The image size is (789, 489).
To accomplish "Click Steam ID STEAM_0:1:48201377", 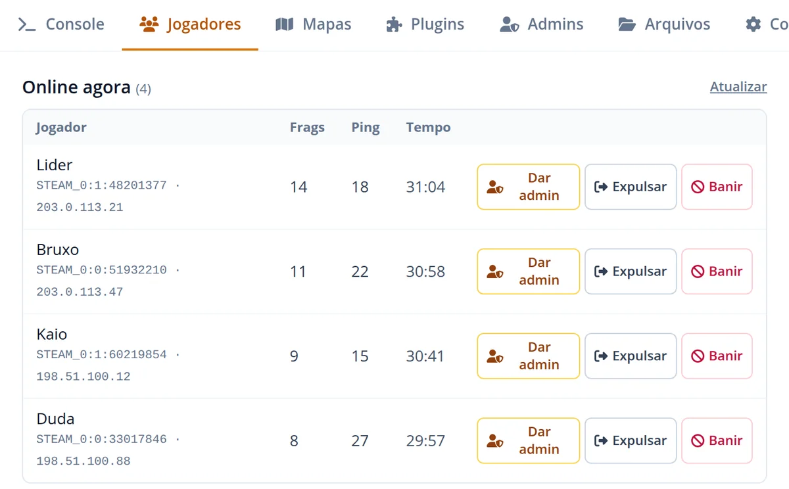I will coord(101,185).
